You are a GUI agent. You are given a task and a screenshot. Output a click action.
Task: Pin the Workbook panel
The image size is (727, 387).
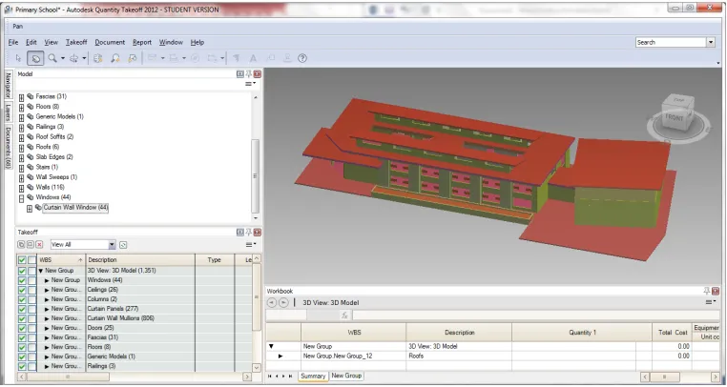707,291
